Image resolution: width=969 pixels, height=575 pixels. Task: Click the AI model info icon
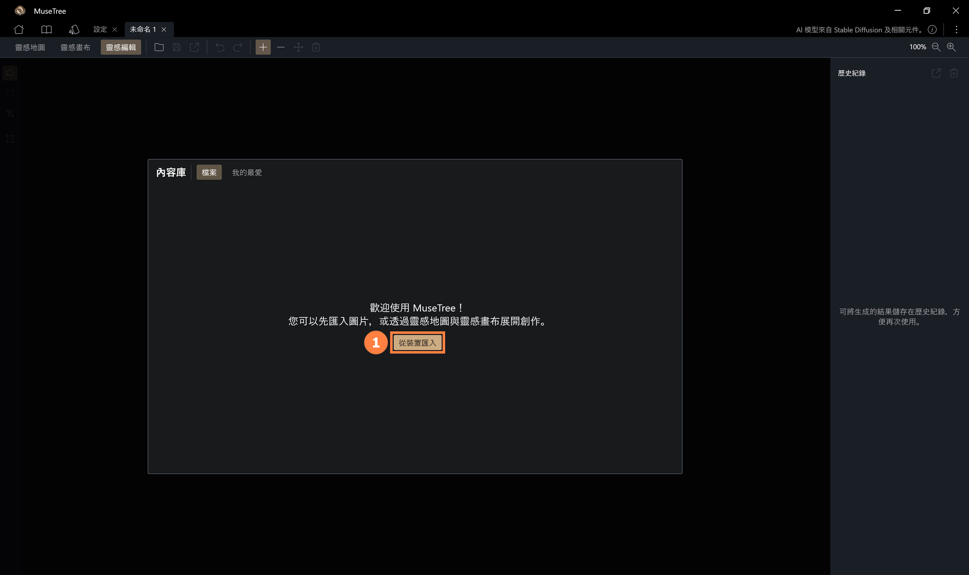point(932,30)
